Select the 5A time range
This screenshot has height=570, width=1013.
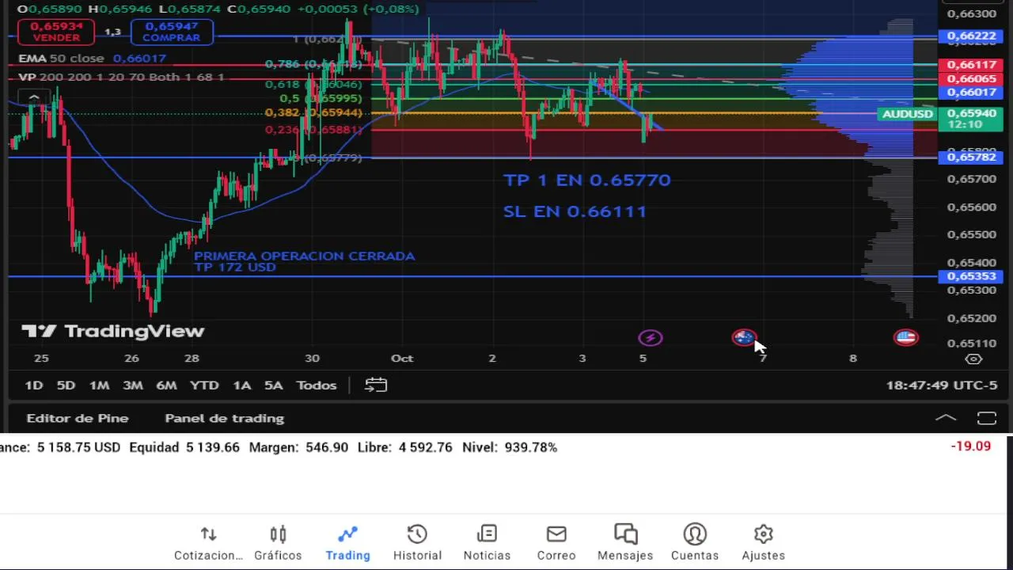[273, 386]
